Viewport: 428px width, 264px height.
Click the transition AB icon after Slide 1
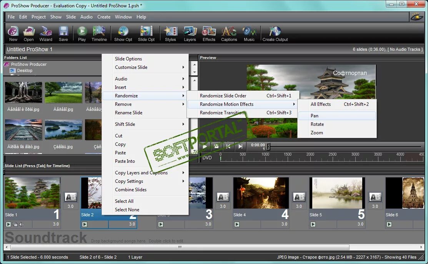coord(71,197)
